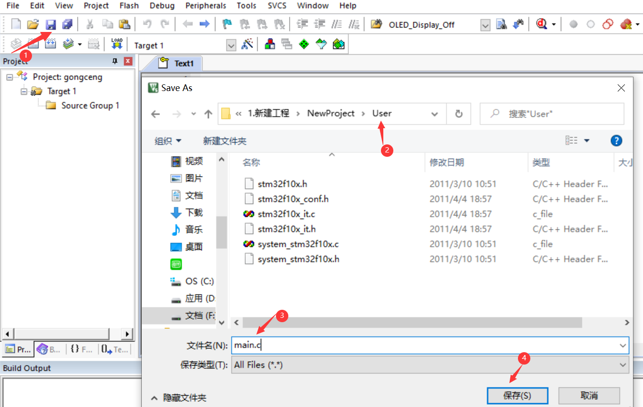
Task: Click the Comment selection icon
Action: (337, 24)
